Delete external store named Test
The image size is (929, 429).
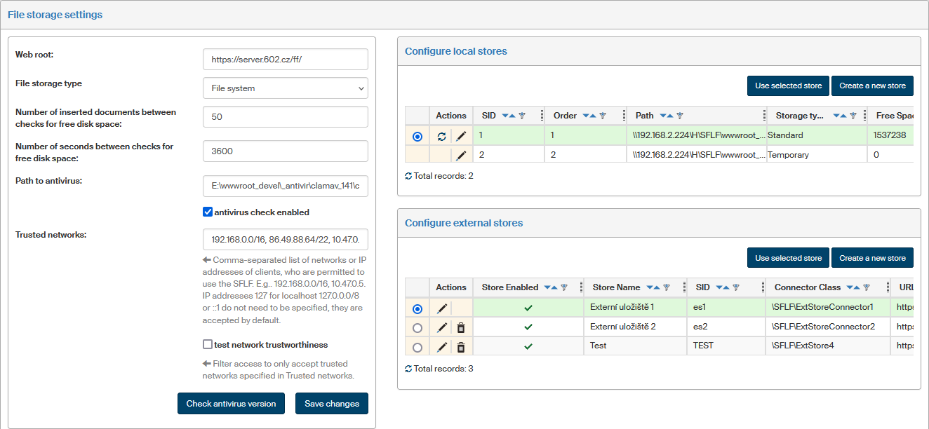click(461, 346)
